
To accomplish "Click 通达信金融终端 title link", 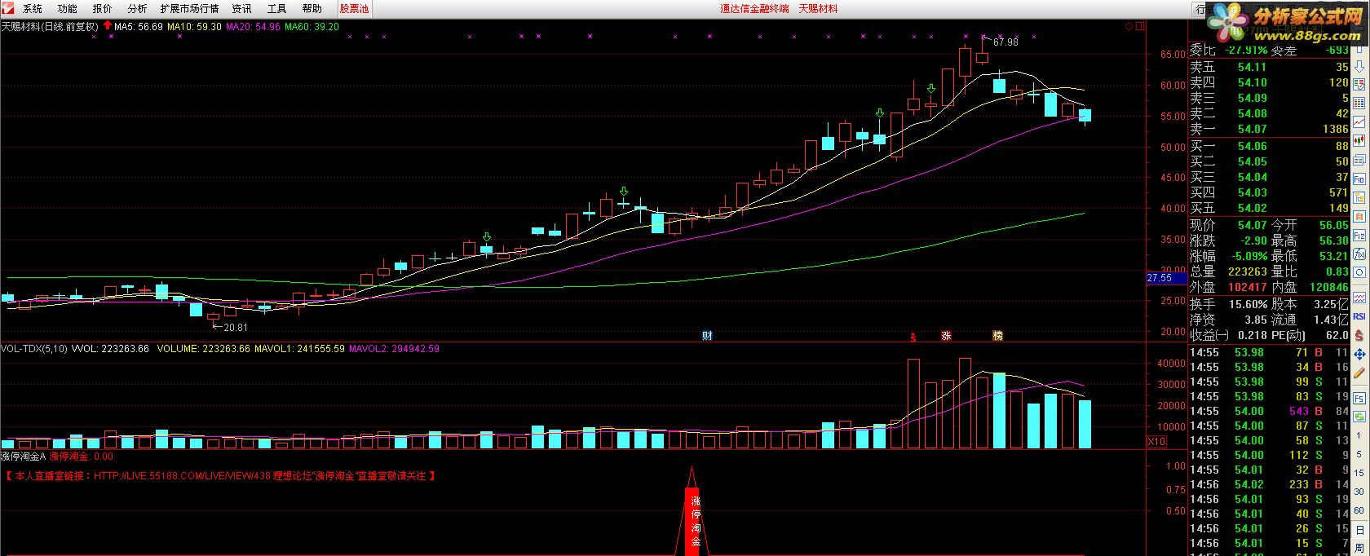I will pyautogui.click(x=754, y=9).
